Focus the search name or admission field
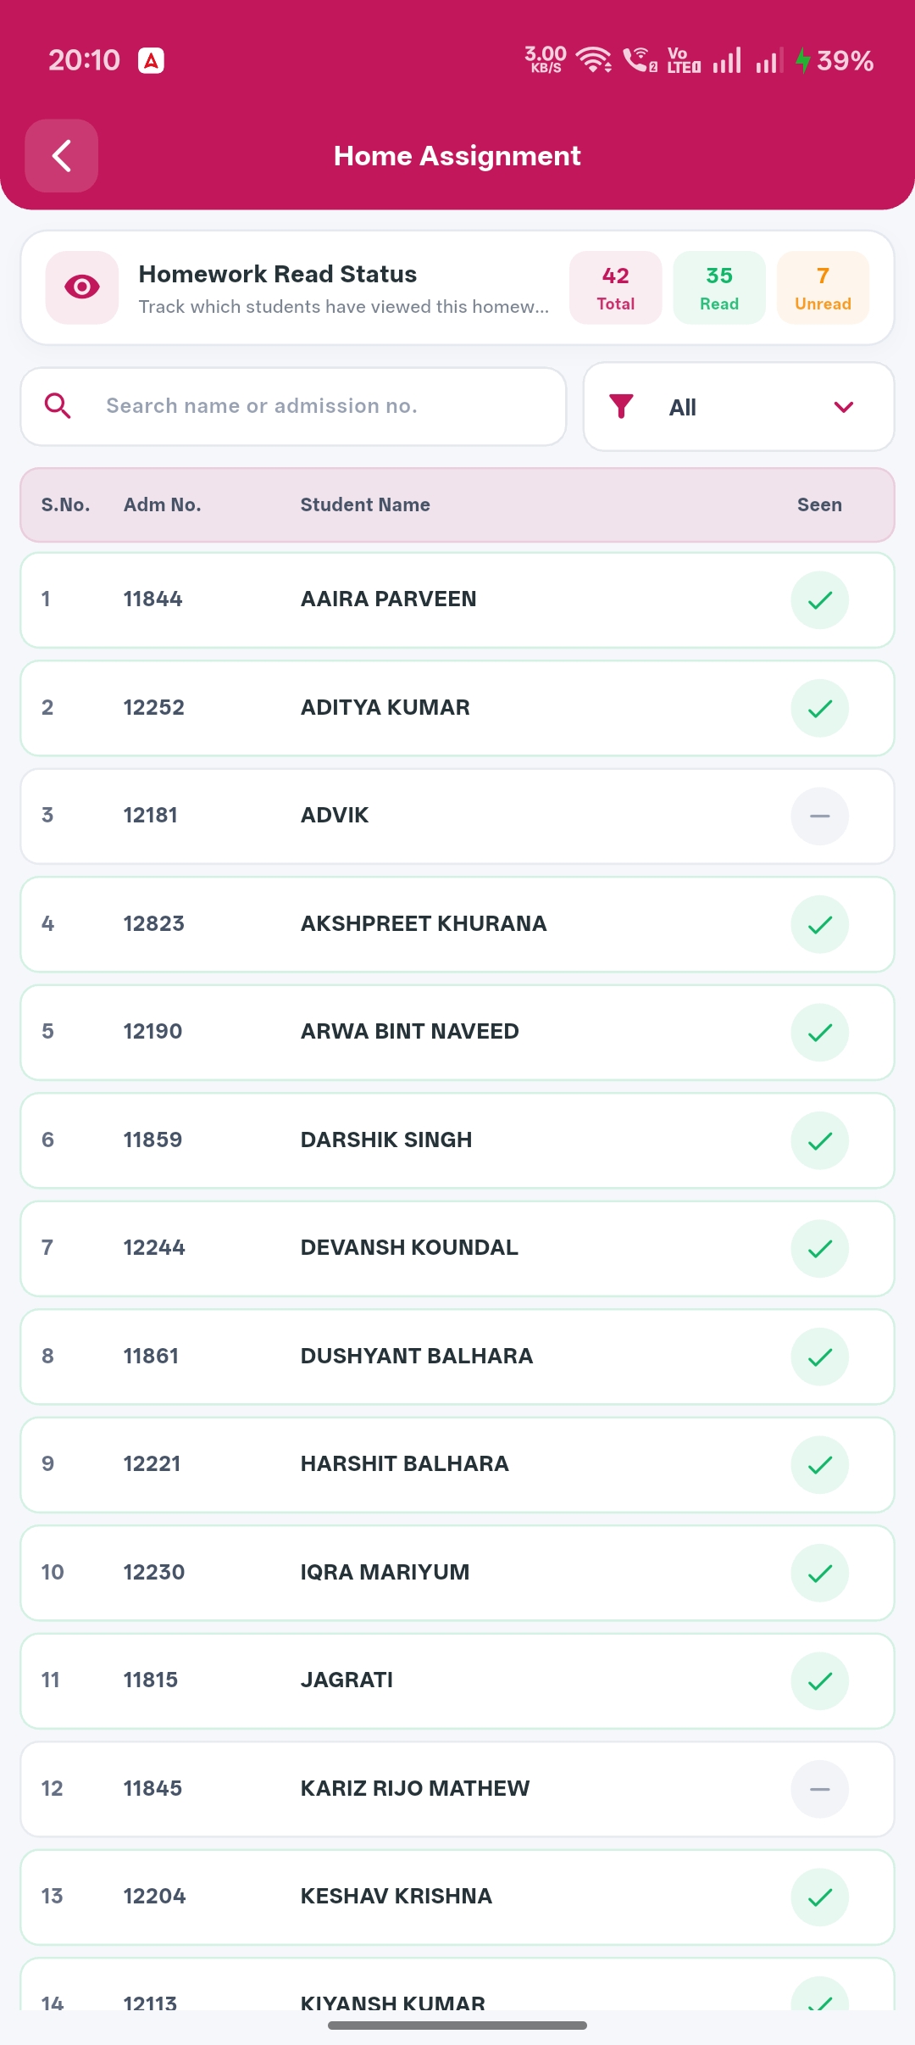 point(293,406)
